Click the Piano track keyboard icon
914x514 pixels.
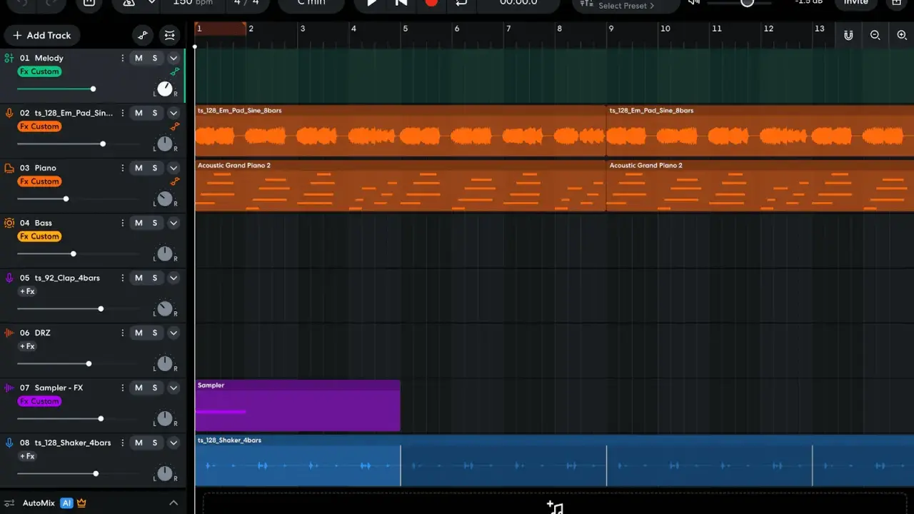click(x=9, y=168)
